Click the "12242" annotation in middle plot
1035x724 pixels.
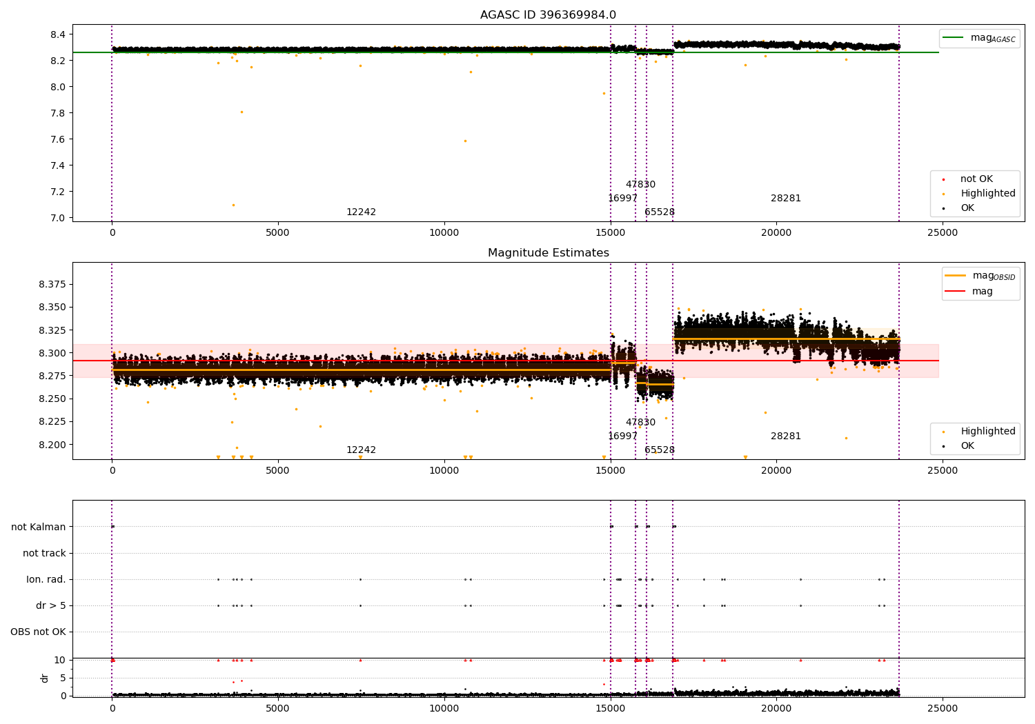click(361, 450)
